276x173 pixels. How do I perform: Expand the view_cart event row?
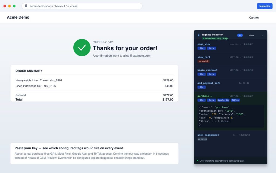(231, 59)
